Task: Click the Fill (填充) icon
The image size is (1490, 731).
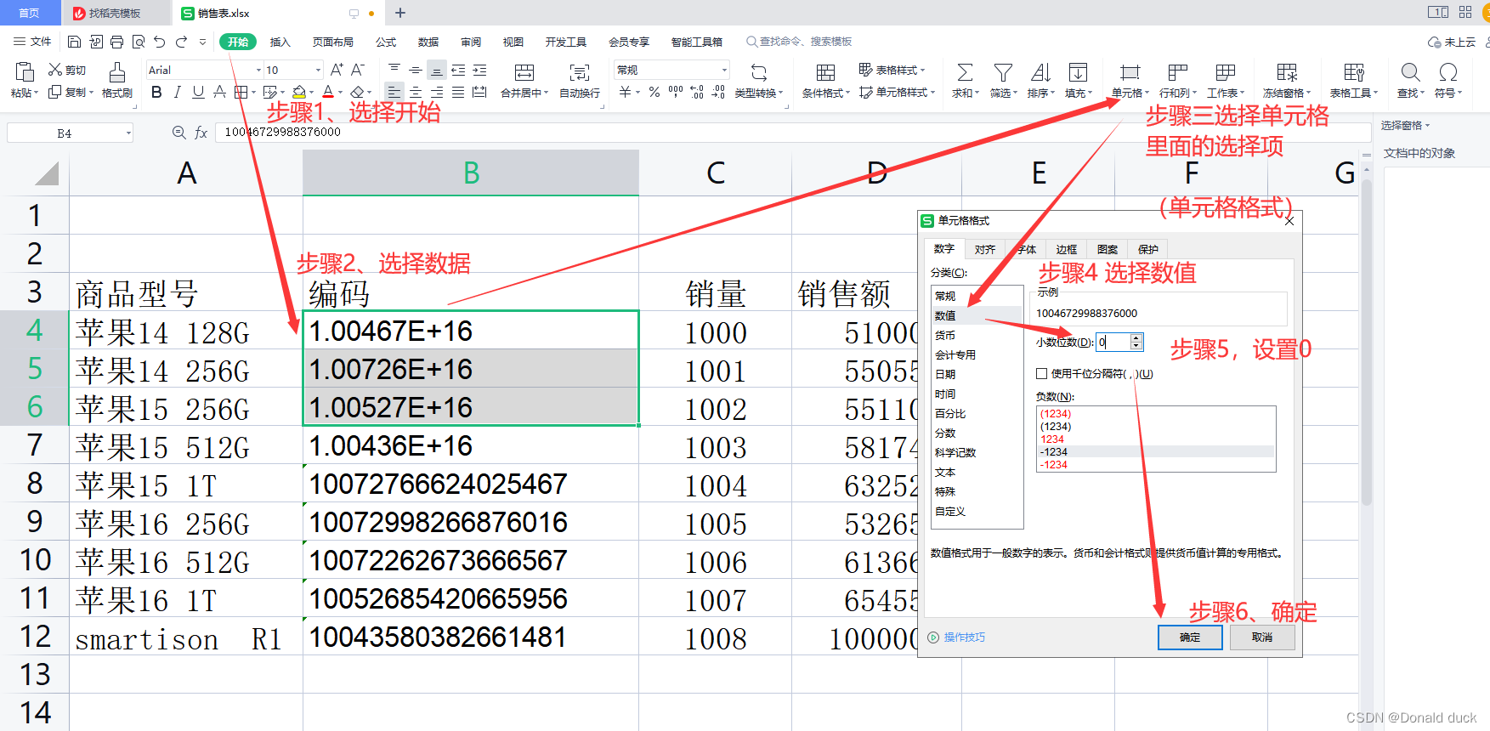Action: 1078,72
